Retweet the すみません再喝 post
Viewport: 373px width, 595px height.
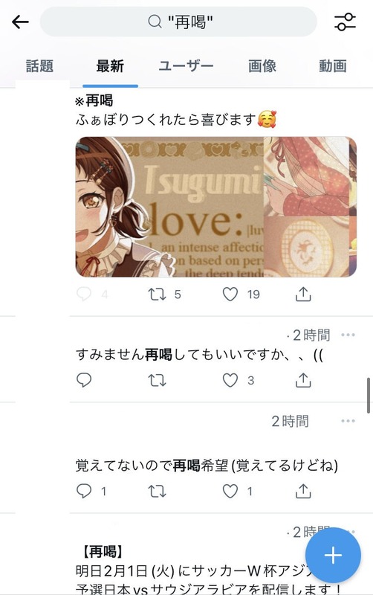click(157, 380)
